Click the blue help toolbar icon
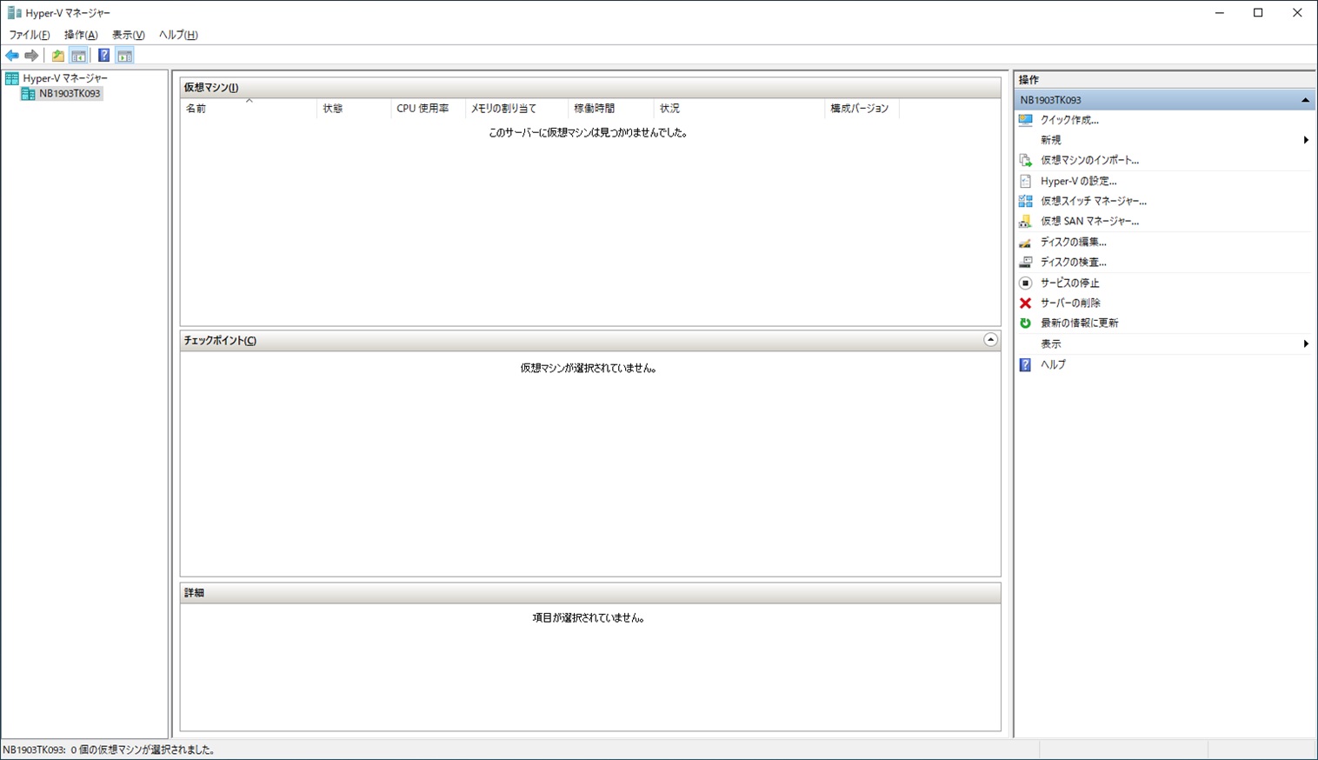The height and width of the screenshot is (760, 1318). tap(103, 56)
